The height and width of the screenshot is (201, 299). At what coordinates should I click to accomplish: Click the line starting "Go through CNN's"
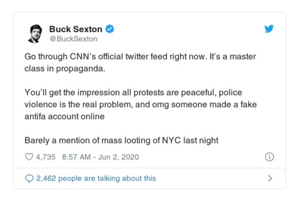(x=140, y=57)
